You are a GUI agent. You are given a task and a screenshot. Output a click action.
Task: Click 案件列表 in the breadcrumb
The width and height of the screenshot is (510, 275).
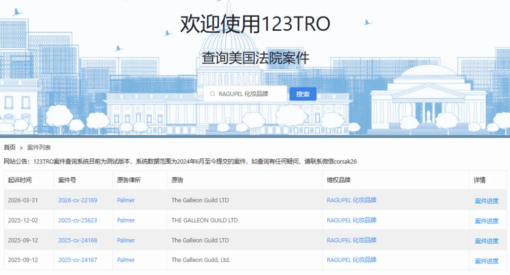(x=39, y=147)
